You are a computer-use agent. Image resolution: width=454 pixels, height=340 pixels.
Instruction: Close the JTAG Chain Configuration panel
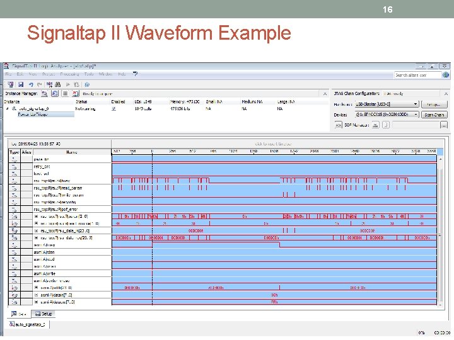[x=446, y=94]
